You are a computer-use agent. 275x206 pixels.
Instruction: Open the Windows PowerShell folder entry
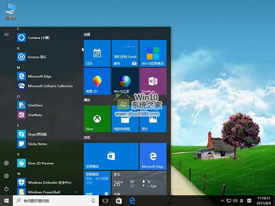click(x=47, y=191)
